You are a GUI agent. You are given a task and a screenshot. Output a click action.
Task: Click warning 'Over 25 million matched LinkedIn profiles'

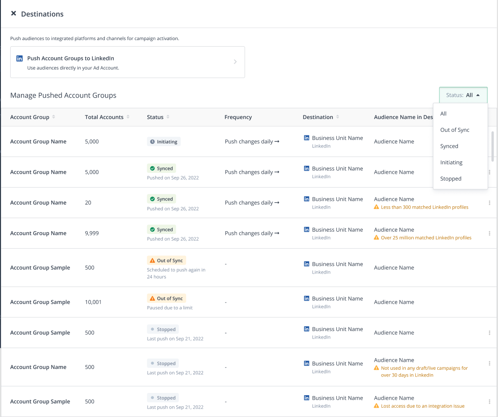426,238
